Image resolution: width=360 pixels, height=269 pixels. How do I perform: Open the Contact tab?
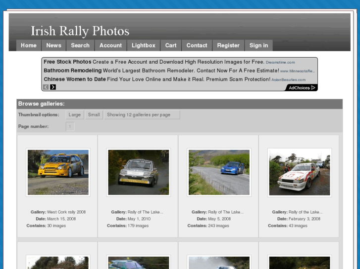coord(197,45)
